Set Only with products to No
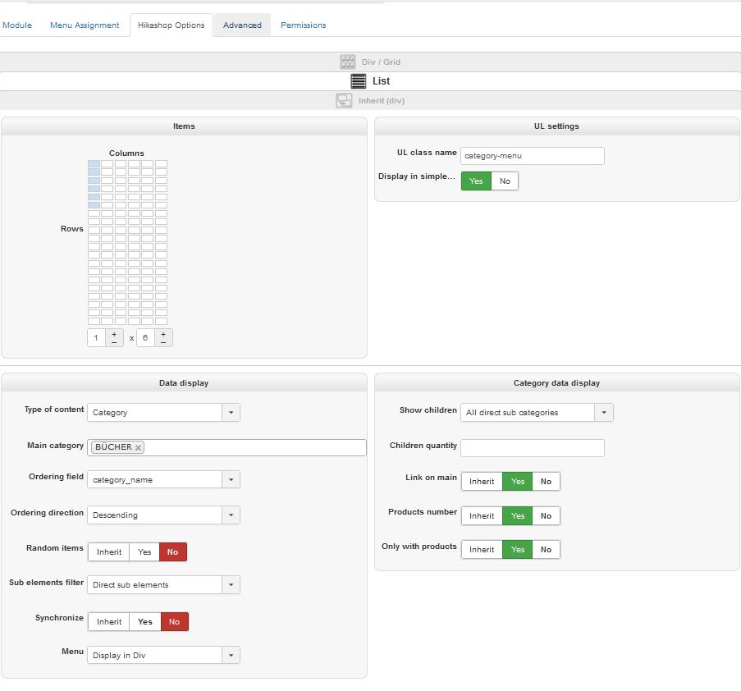741x691 pixels. [x=546, y=549]
